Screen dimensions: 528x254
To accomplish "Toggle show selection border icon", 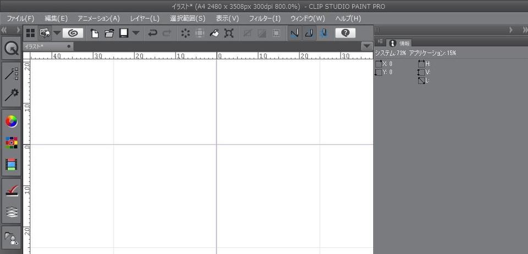I will (x=276, y=33).
